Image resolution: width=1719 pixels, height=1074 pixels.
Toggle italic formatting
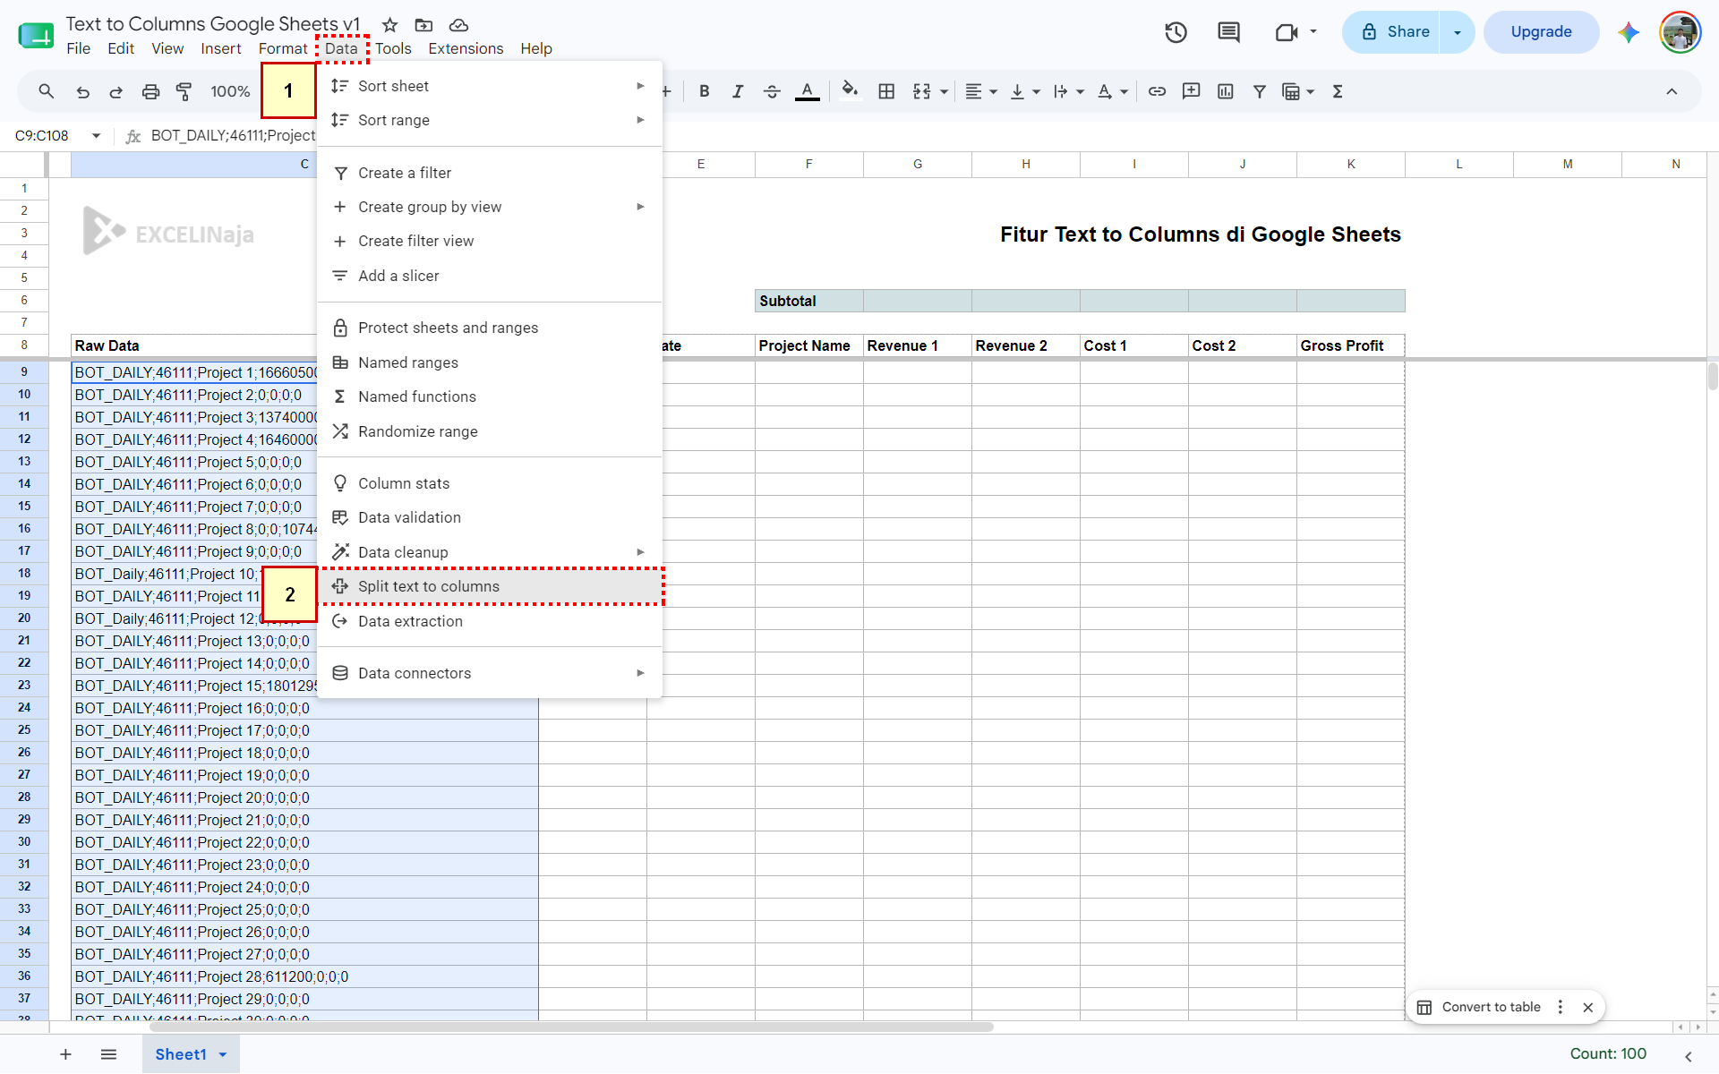coord(738,91)
